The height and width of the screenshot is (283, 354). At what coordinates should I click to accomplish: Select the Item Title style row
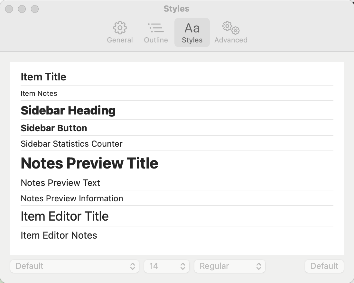[177, 77]
